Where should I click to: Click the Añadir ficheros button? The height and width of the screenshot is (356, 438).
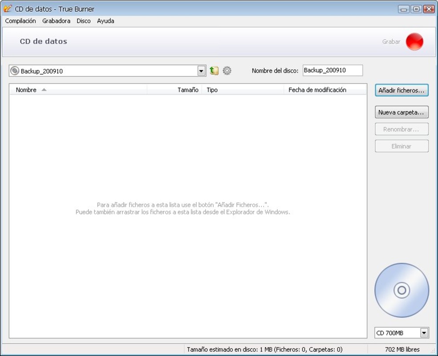401,90
